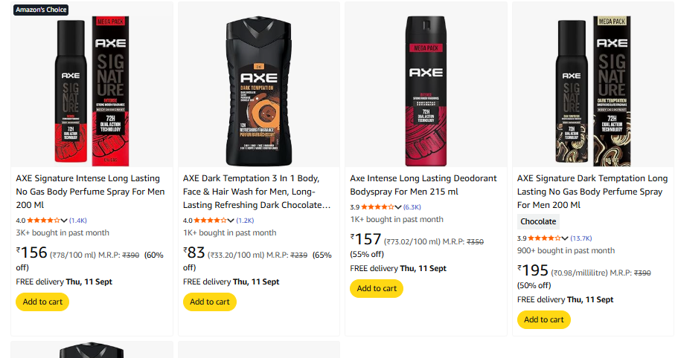Open Axe Intense Long Lasting Deodorant title link
Image resolution: width=678 pixels, height=358 pixels.
(x=423, y=185)
